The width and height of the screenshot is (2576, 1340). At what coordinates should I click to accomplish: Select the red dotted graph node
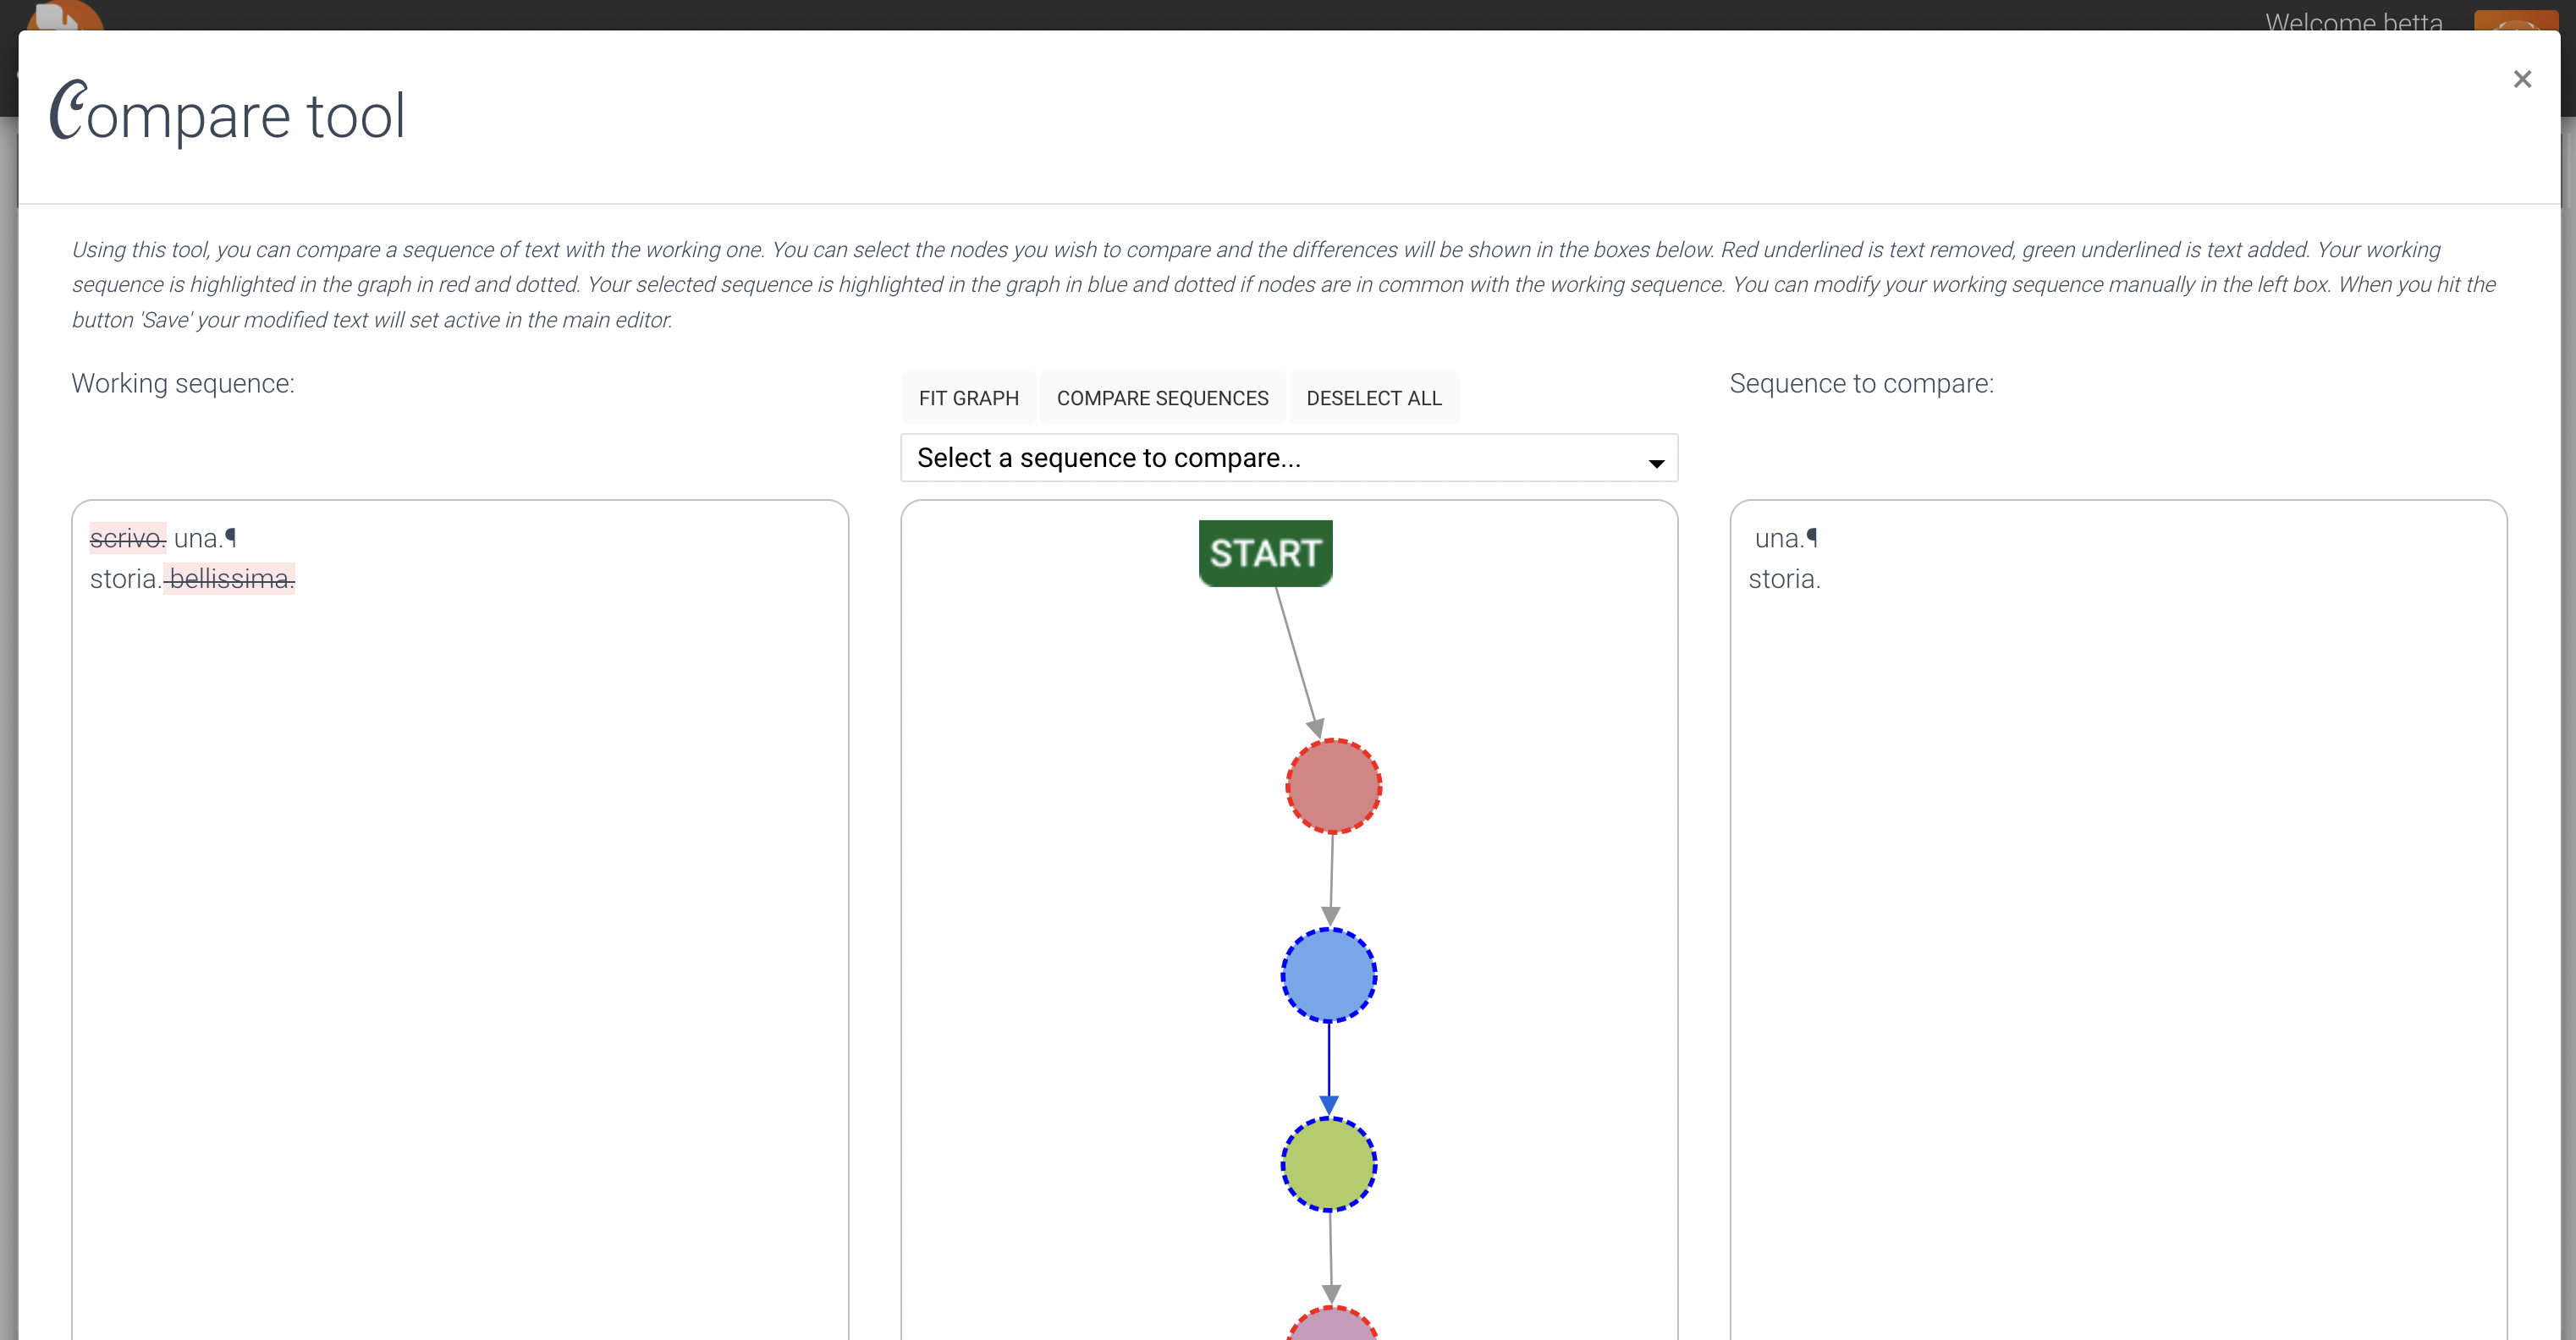tap(1334, 786)
